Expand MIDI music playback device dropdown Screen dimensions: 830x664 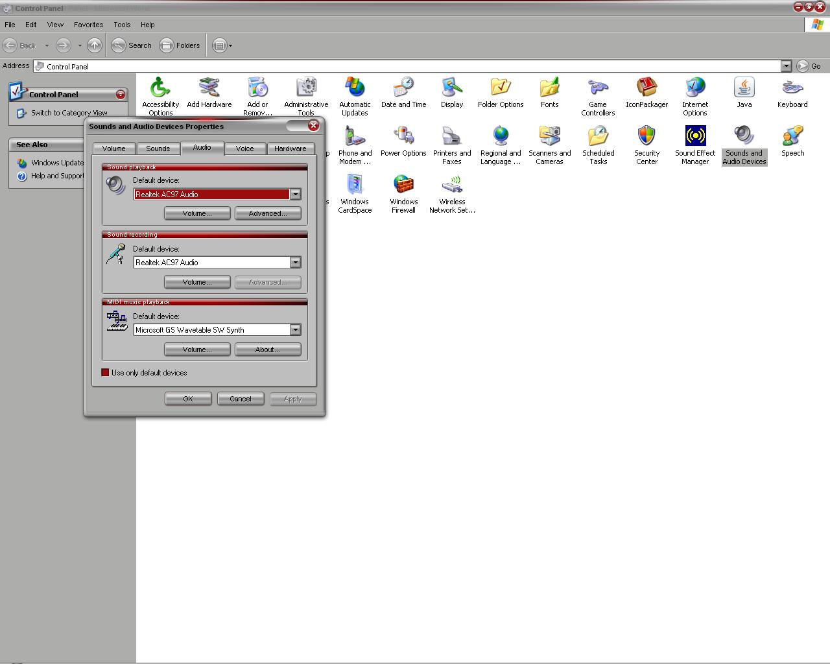tap(295, 329)
